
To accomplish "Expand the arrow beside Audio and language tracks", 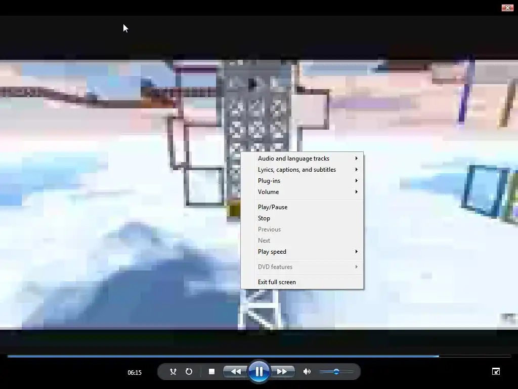I will click(x=357, y=159).
